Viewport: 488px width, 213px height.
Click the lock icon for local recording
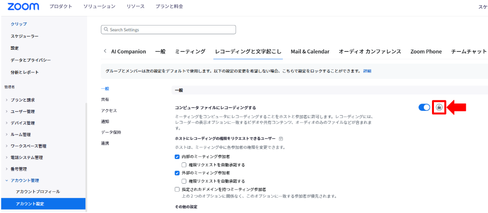pos(439,107)
